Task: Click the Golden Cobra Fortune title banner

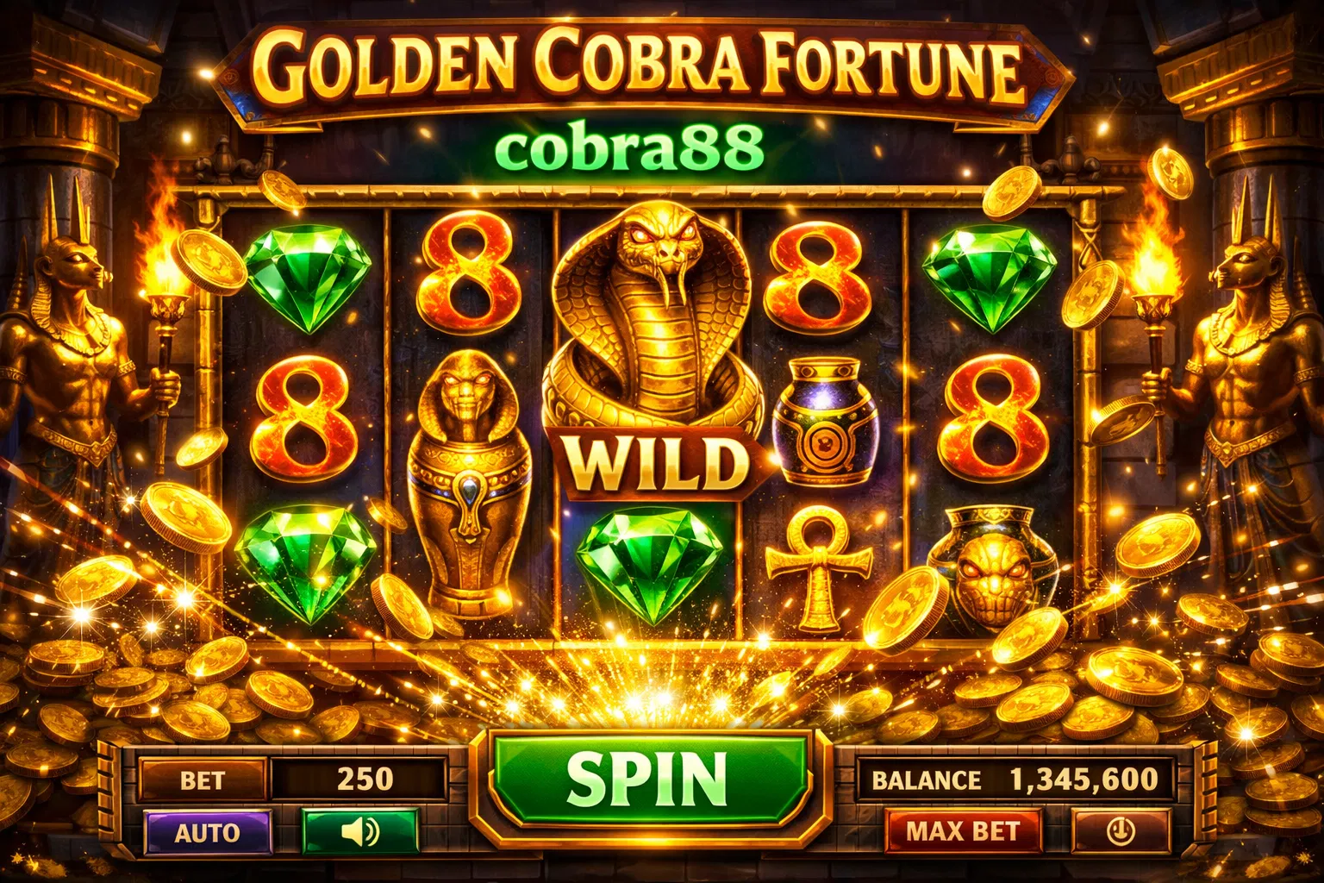Action: [x=642, y=69]
